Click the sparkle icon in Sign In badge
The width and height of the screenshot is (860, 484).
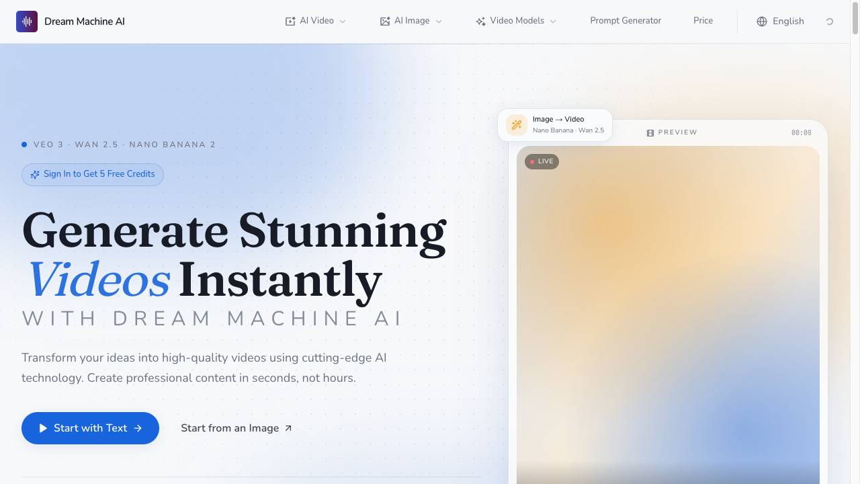point(35,175)
